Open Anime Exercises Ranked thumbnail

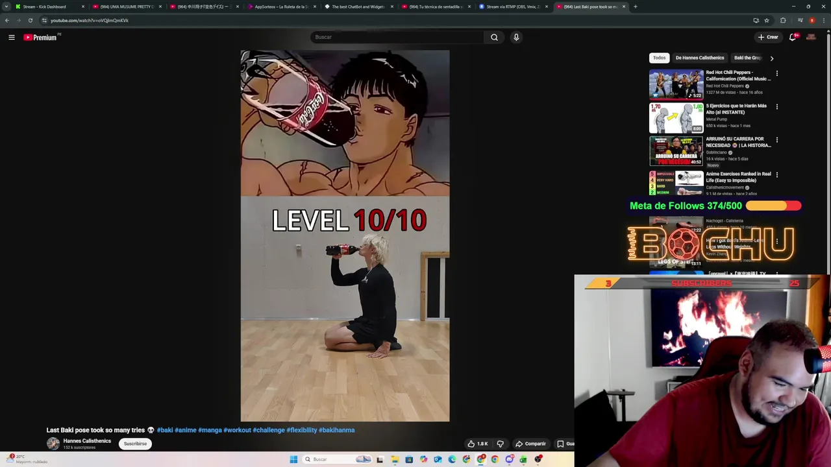[x=676, y=183]
